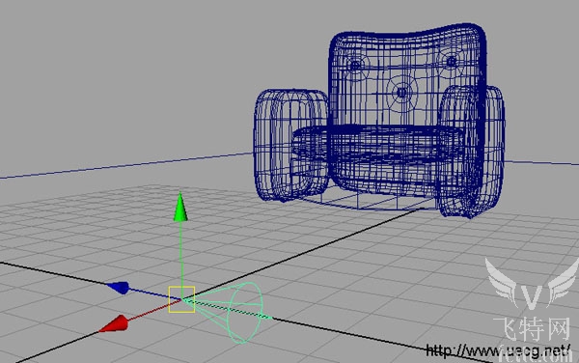Select the green spotlight cone wireframe
This screenshot has height=363, width=579.
click(229, 312)
